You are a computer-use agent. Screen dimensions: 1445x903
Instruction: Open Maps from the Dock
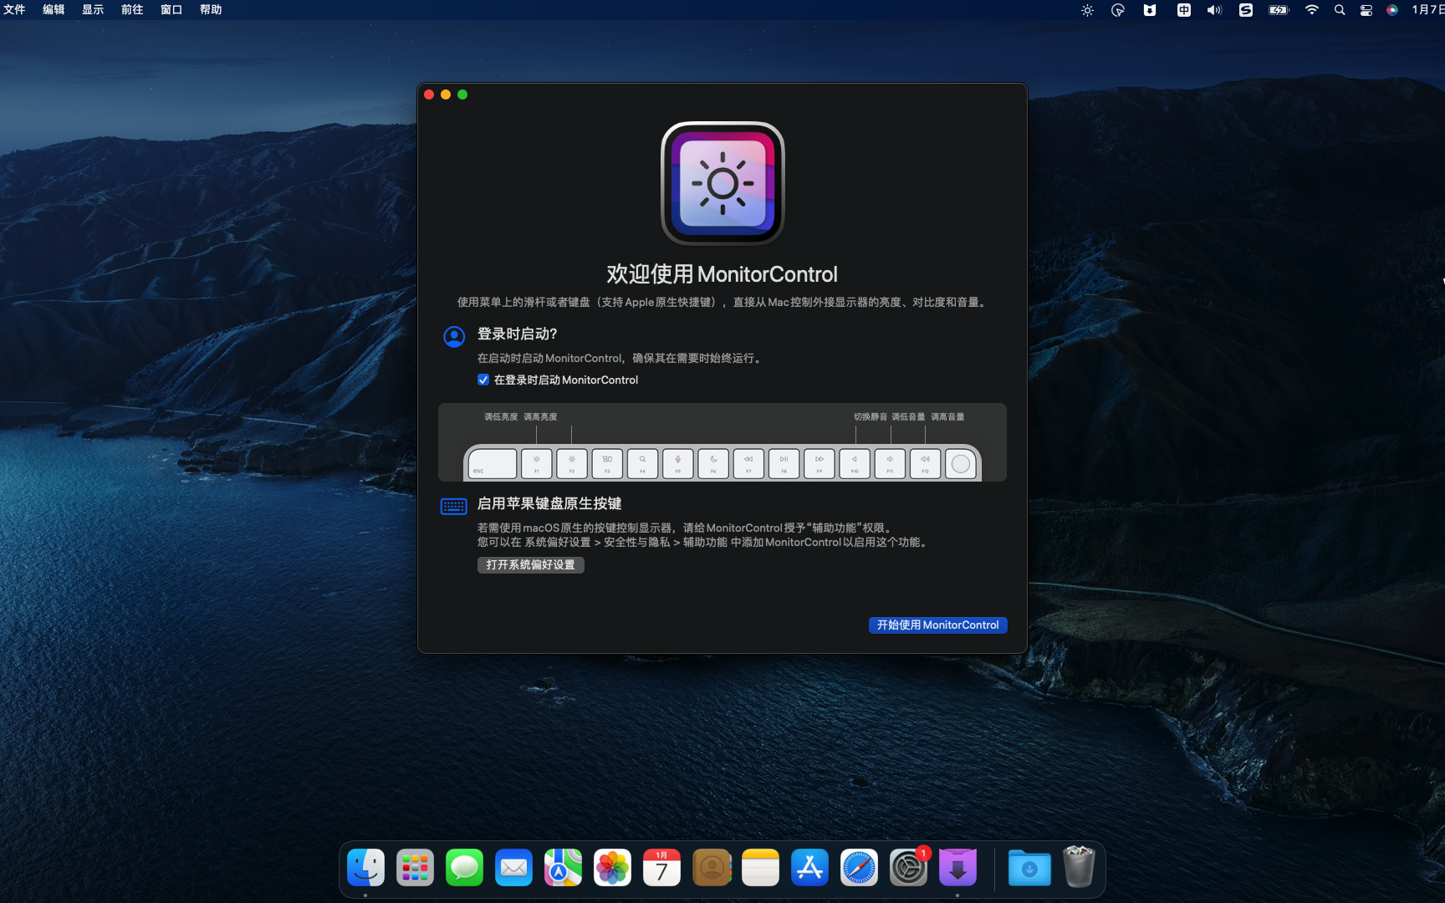[563, 868]
